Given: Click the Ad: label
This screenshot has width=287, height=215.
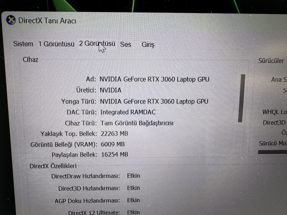Looking at the screenshot, I should (x=91, y=79).
